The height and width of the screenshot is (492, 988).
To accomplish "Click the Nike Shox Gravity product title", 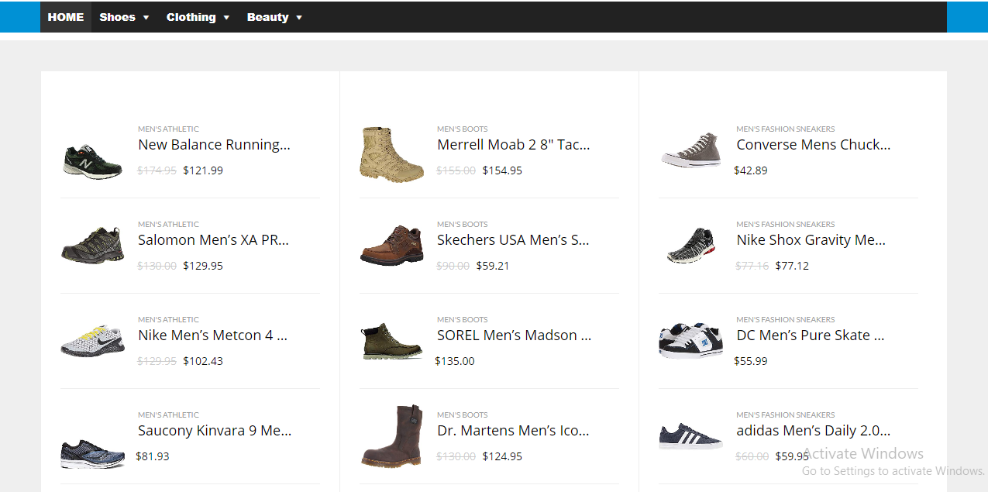I will click(x=811, y=240).
